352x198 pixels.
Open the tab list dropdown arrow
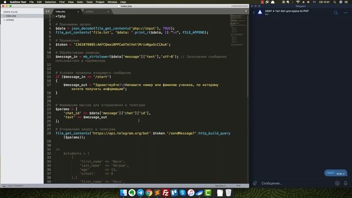pos(246,11)
